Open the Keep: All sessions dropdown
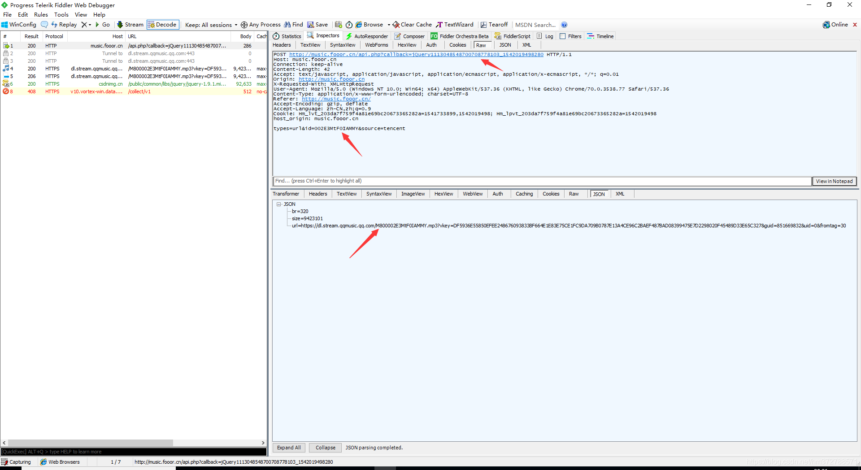The width and height of the screenshot is (861, 470). [211, 25]
